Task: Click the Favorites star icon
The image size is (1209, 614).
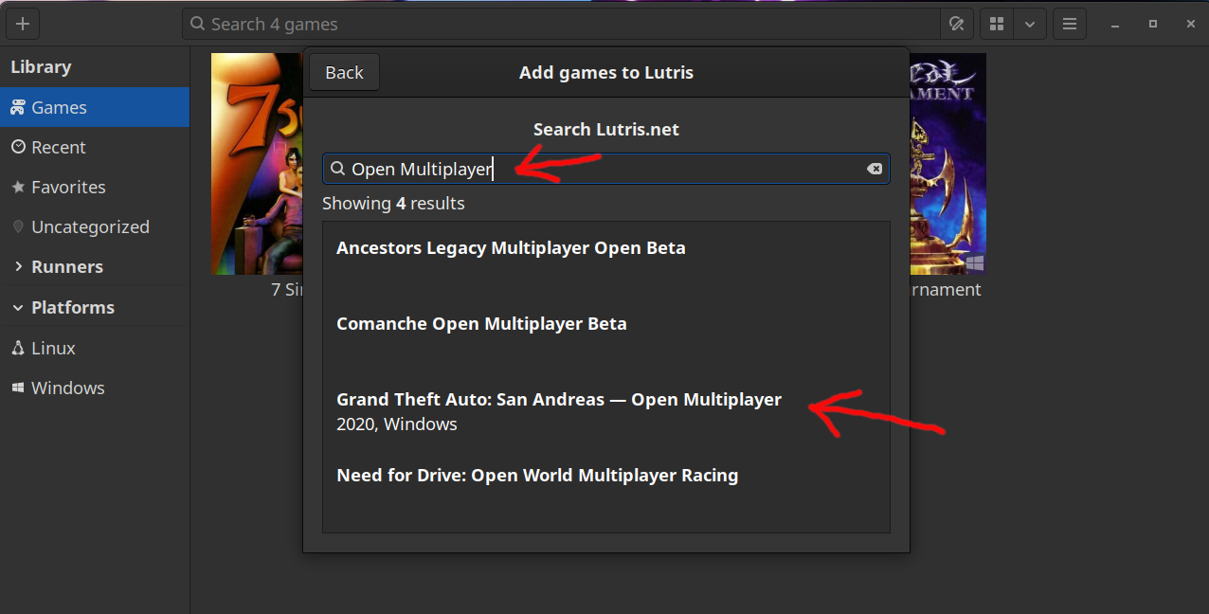Action: 18,187
